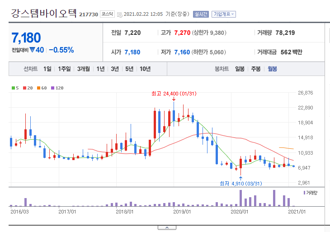Viewport: 330px width, 232px height.
Task: Click the tallest volume bar at 2020/03
Action: tap(241, 198)
